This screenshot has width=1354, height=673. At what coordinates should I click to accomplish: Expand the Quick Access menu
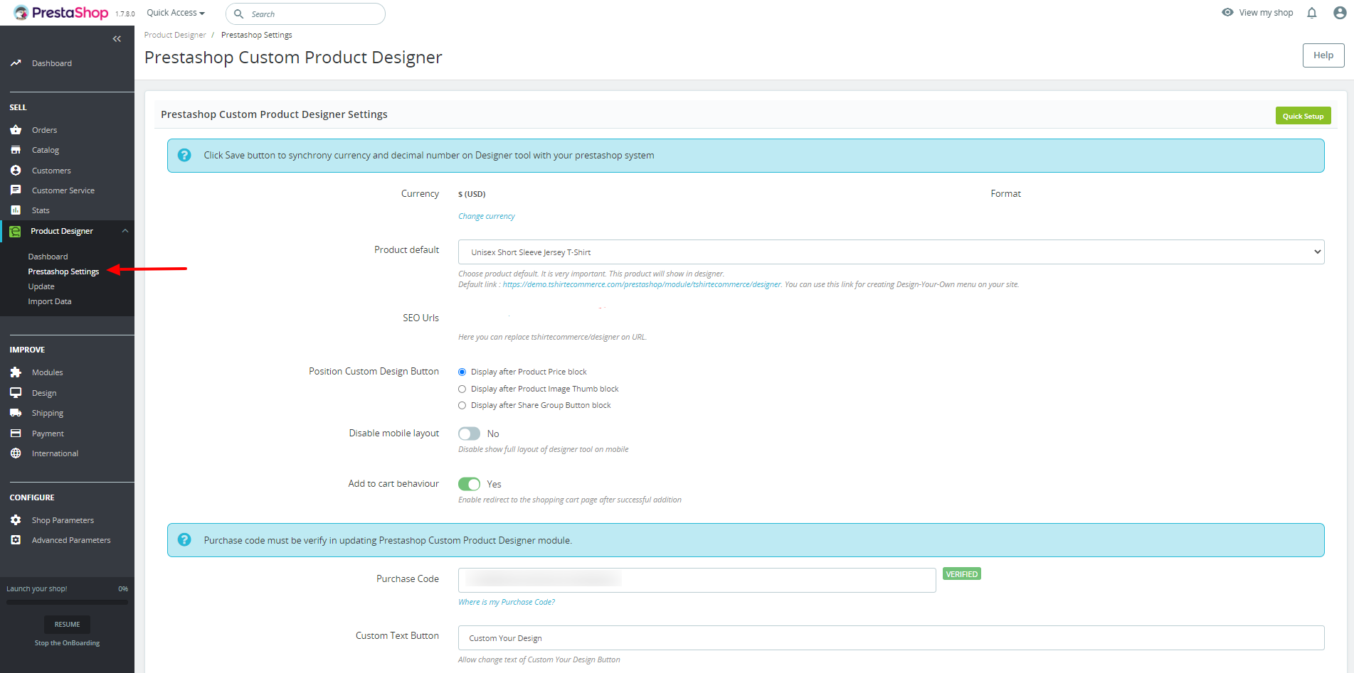[176, 13]
